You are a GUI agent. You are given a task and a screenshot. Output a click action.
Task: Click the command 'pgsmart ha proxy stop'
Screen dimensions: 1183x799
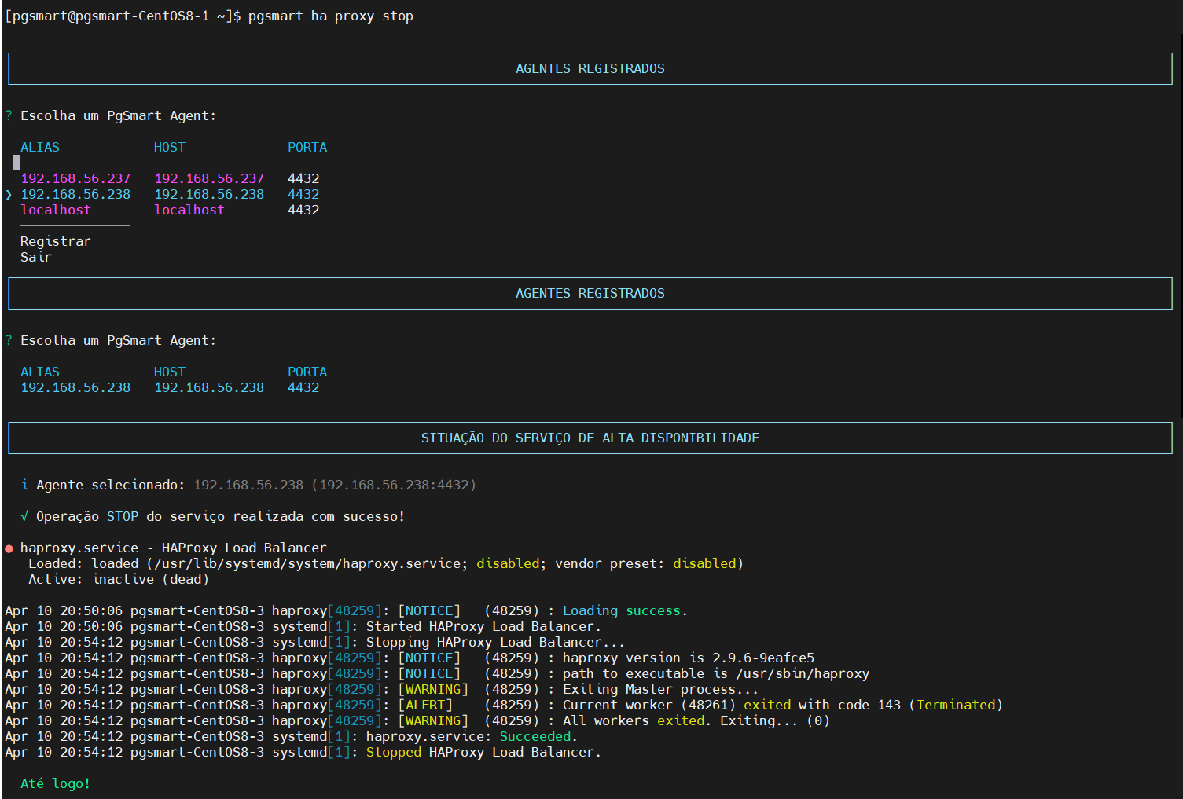(331, 16)
